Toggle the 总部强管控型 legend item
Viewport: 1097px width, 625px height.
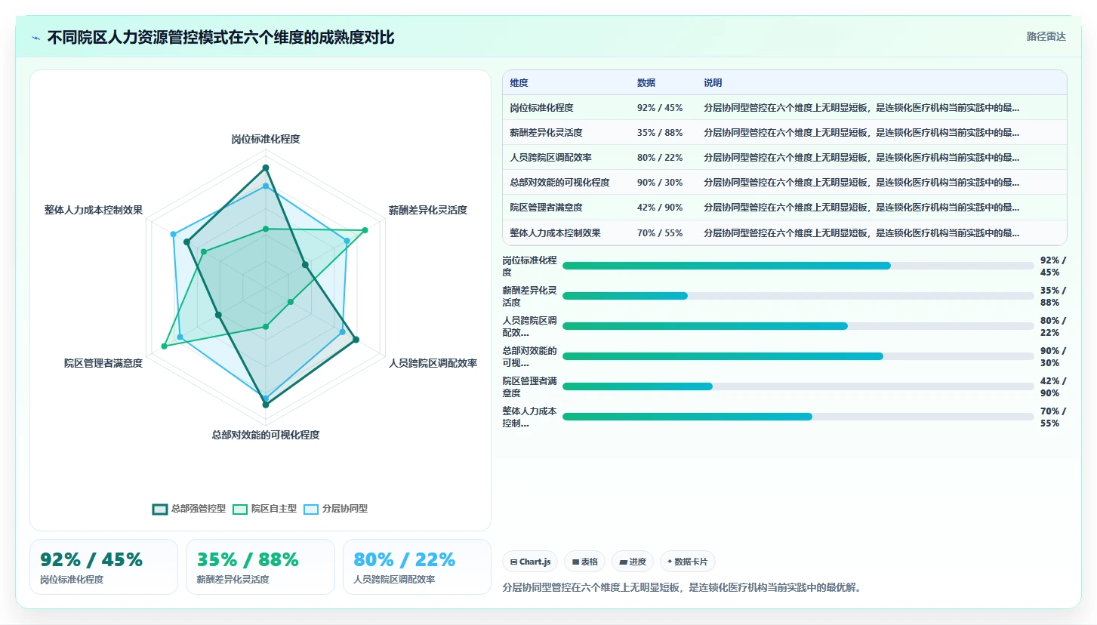[189, 509]
